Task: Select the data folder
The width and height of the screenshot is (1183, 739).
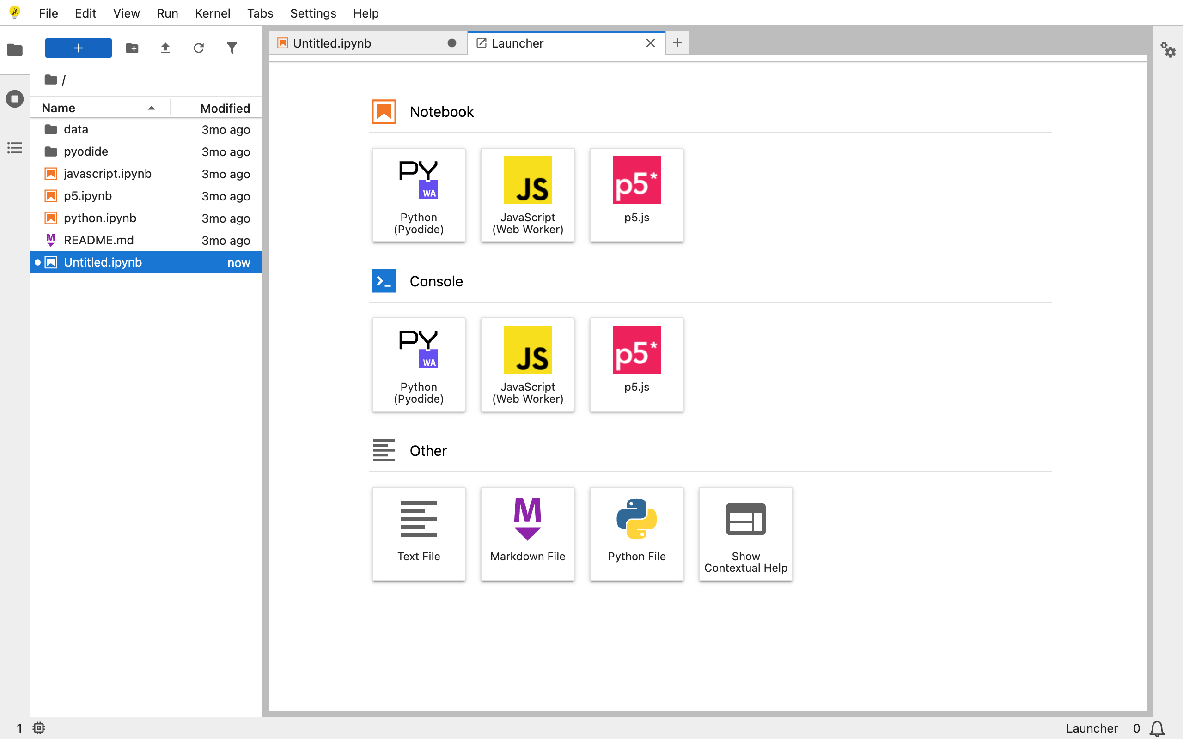Action: click(146, 129)
